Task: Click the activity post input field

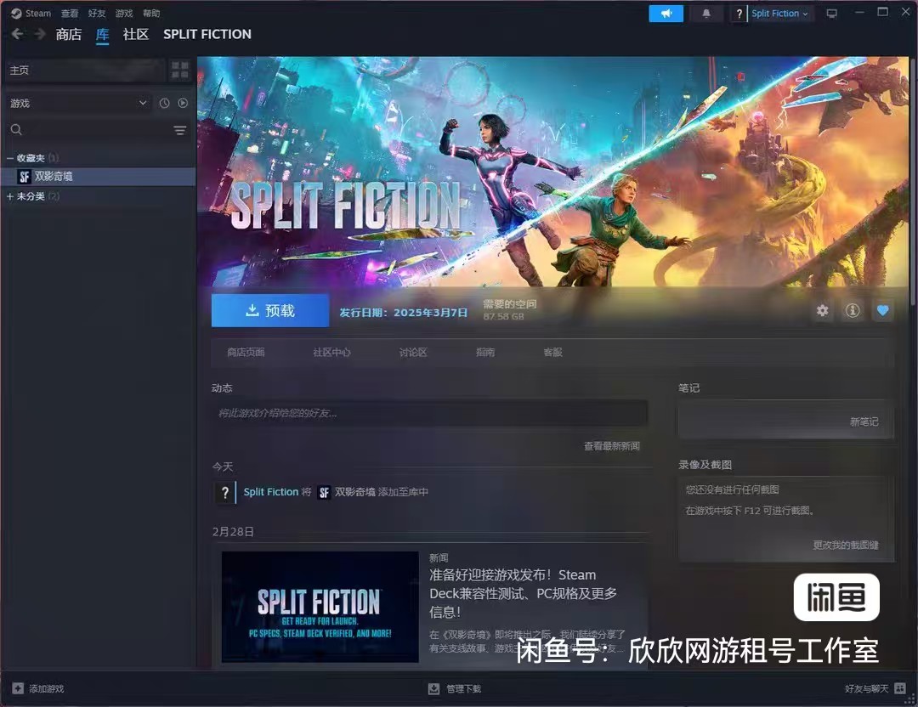Action: [x=429, y=413]
